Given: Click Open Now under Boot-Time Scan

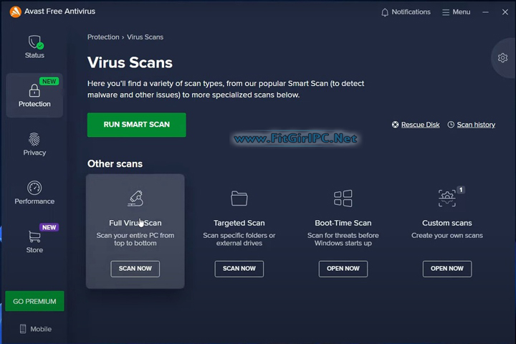Looking at the screenshot, I should [x=343, y=268].
